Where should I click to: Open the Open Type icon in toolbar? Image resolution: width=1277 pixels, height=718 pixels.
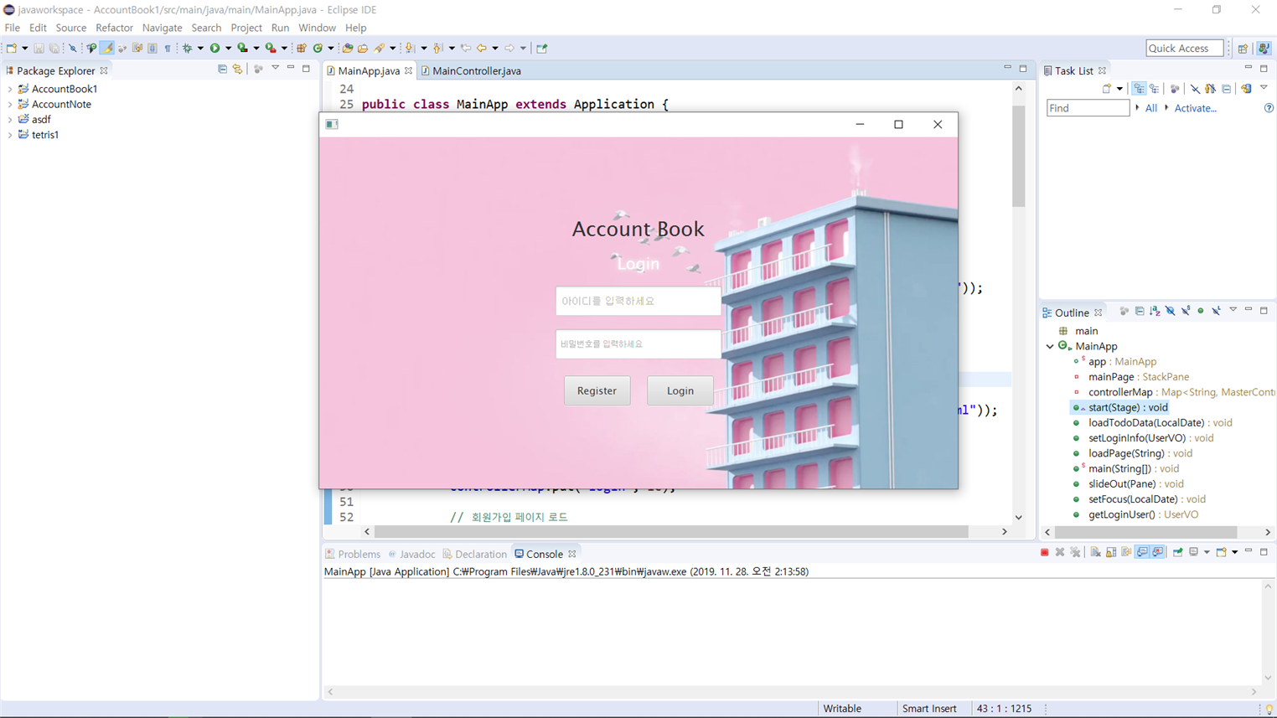348,48
